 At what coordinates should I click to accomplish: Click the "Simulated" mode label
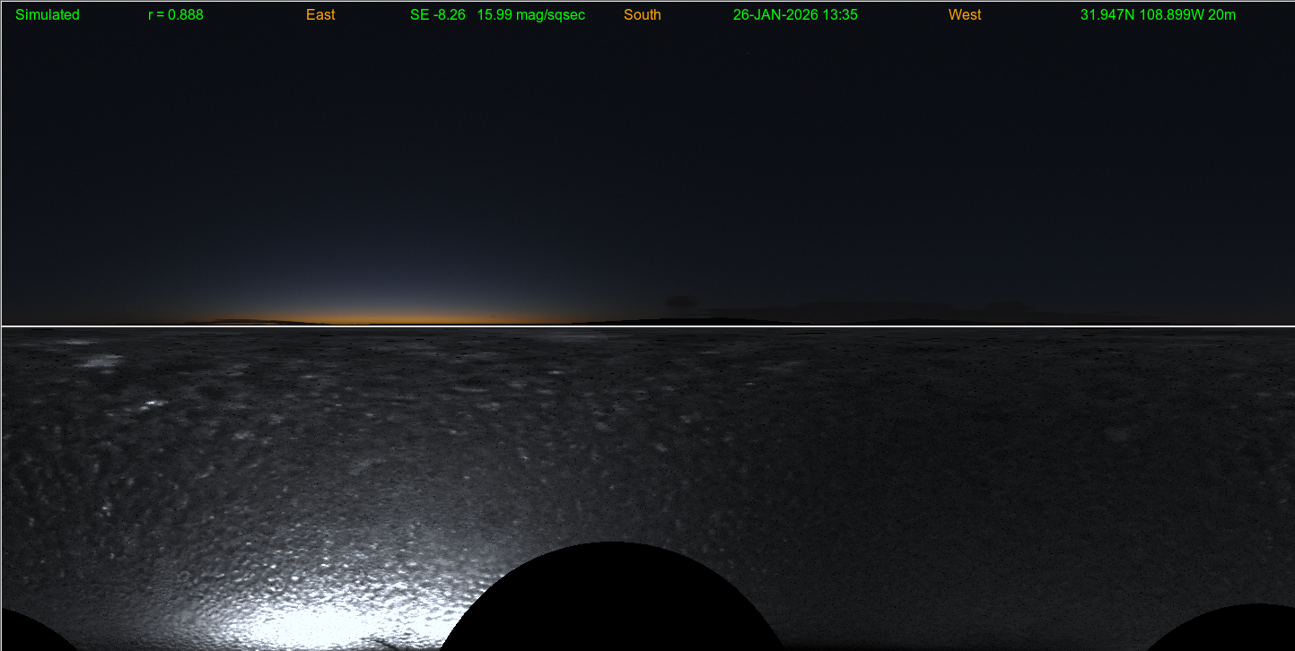[48, 15]
